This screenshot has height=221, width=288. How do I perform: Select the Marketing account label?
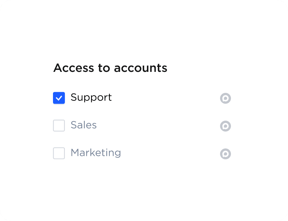click(95, 153)
